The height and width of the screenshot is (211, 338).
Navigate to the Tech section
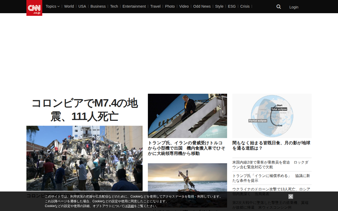pyautogui.click(x=114, y=6)
